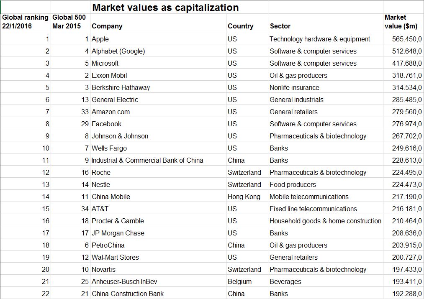The image size is (424, 299).
Task: Click the Sector column header cell
Action: pos(326,23)
